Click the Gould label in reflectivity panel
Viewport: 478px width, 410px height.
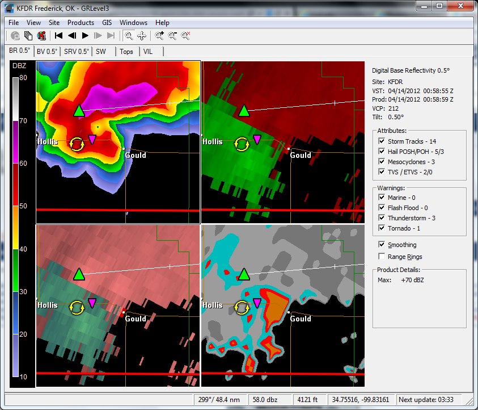click(x=136, y=155)
